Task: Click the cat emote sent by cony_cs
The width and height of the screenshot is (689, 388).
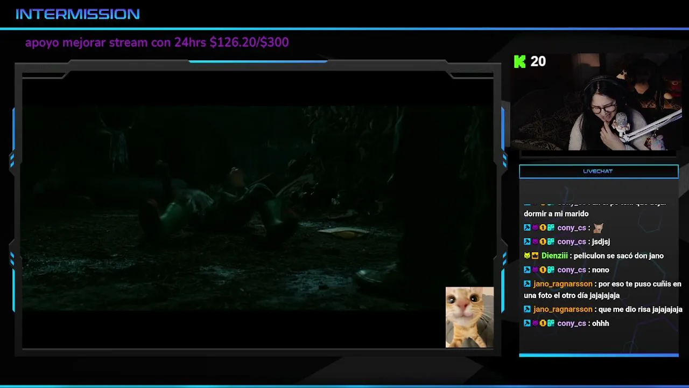Action: point(598,228)
